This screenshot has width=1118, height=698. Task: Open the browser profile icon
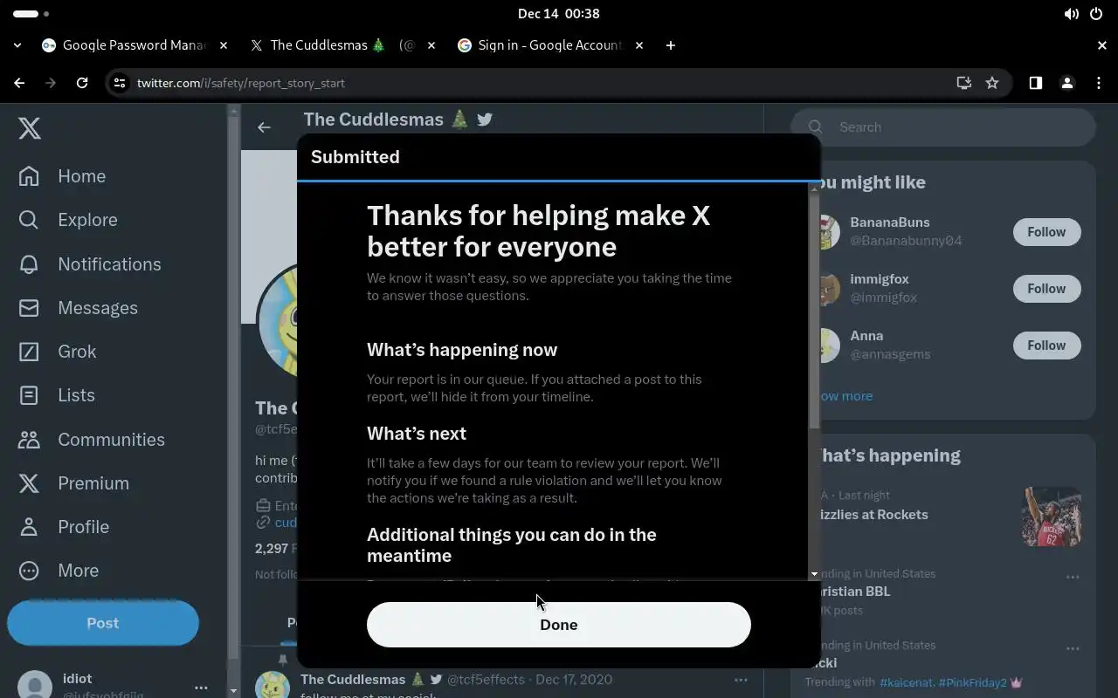(x=1067, y=83)
